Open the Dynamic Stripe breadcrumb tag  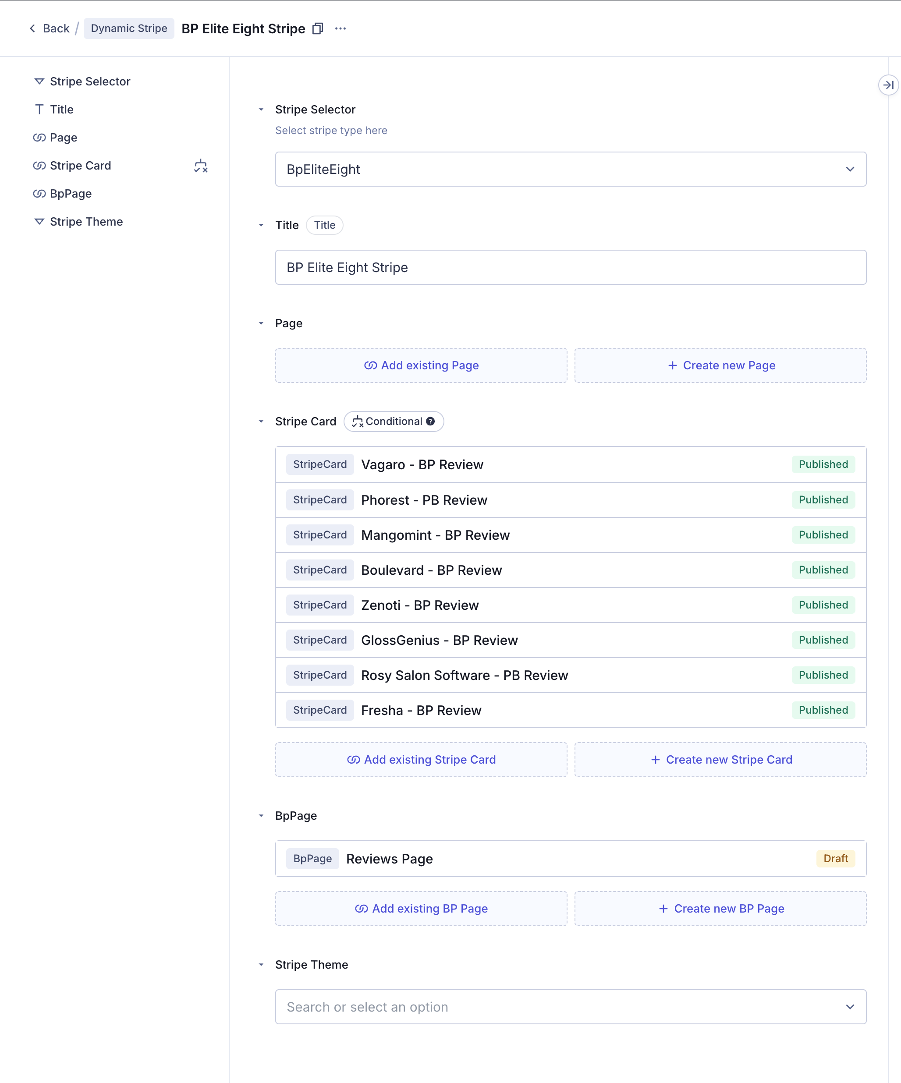(129, 28)
